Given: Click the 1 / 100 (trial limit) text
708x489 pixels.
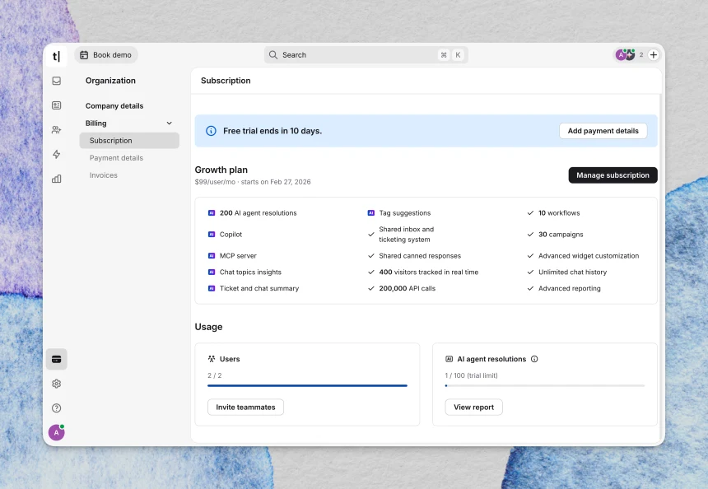Looking at the screenshot, I should 472,375.
